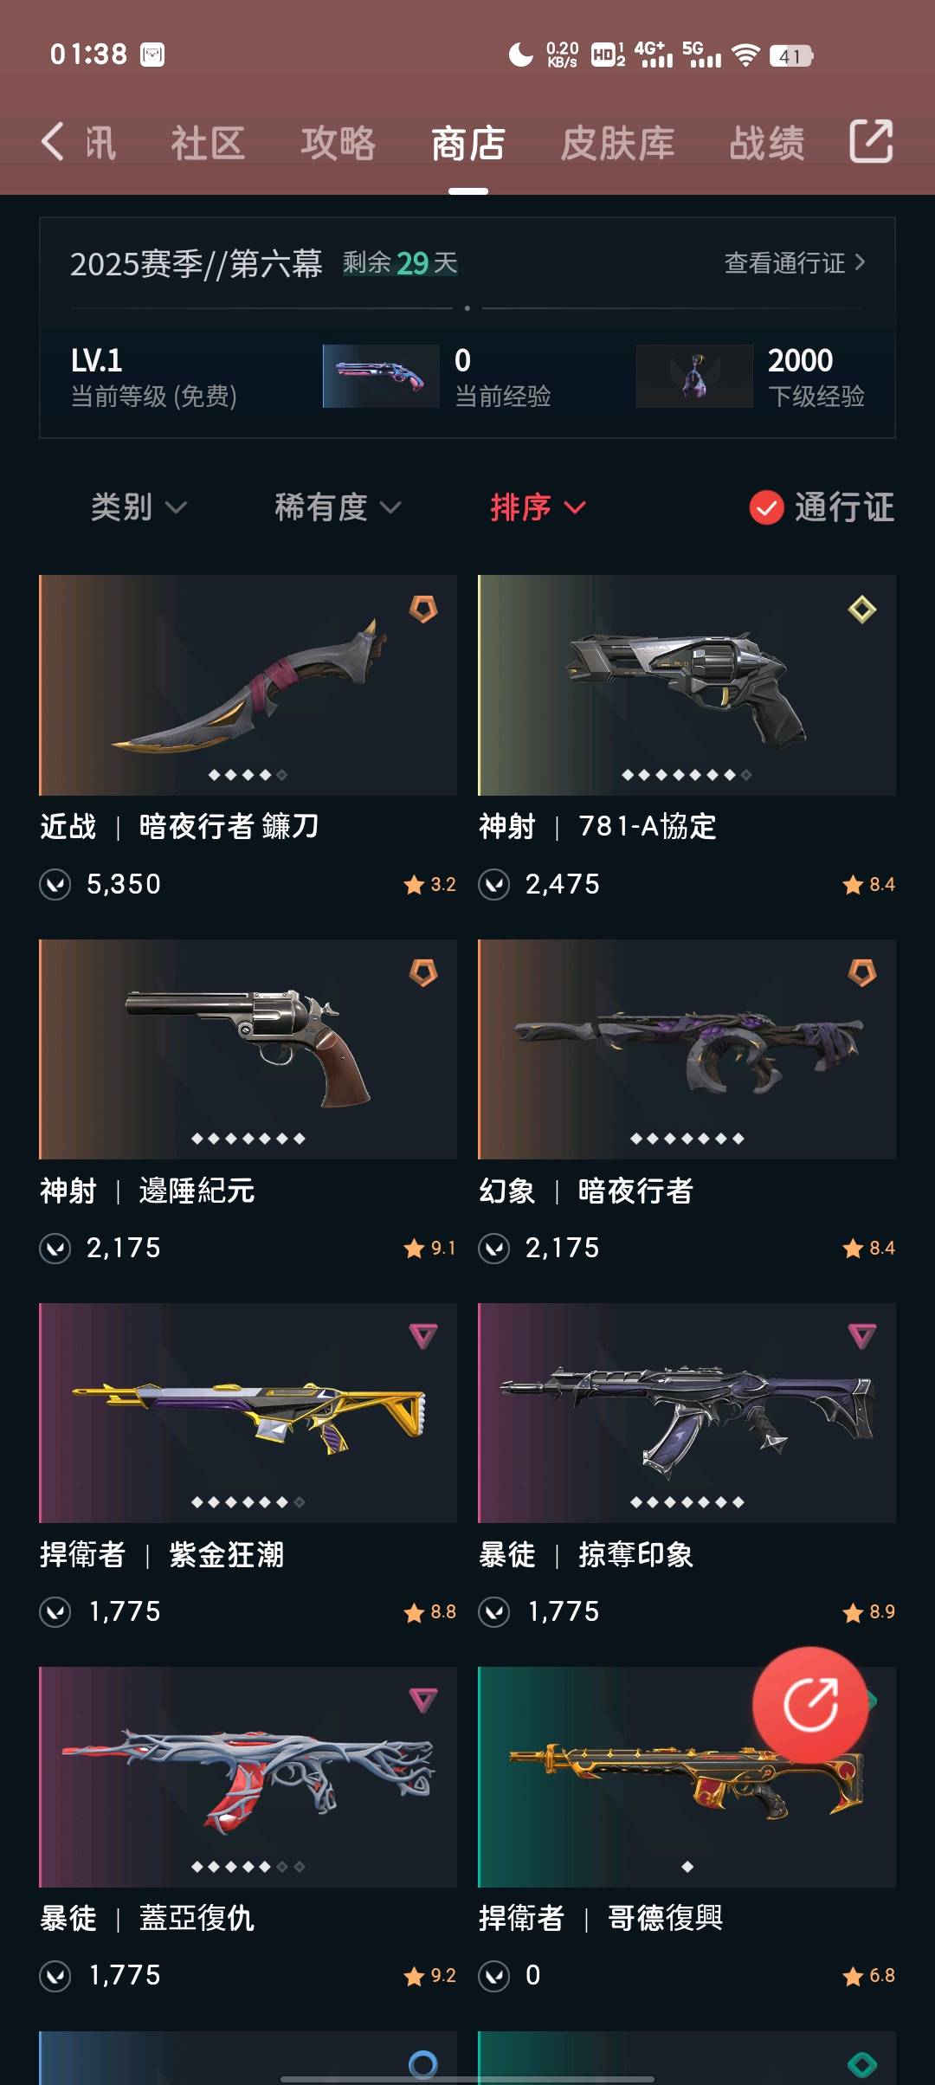The width and height of the screenshot is (935, 2085).
Task: Tap the red floating refresh share button
Action: [810, 1704]
